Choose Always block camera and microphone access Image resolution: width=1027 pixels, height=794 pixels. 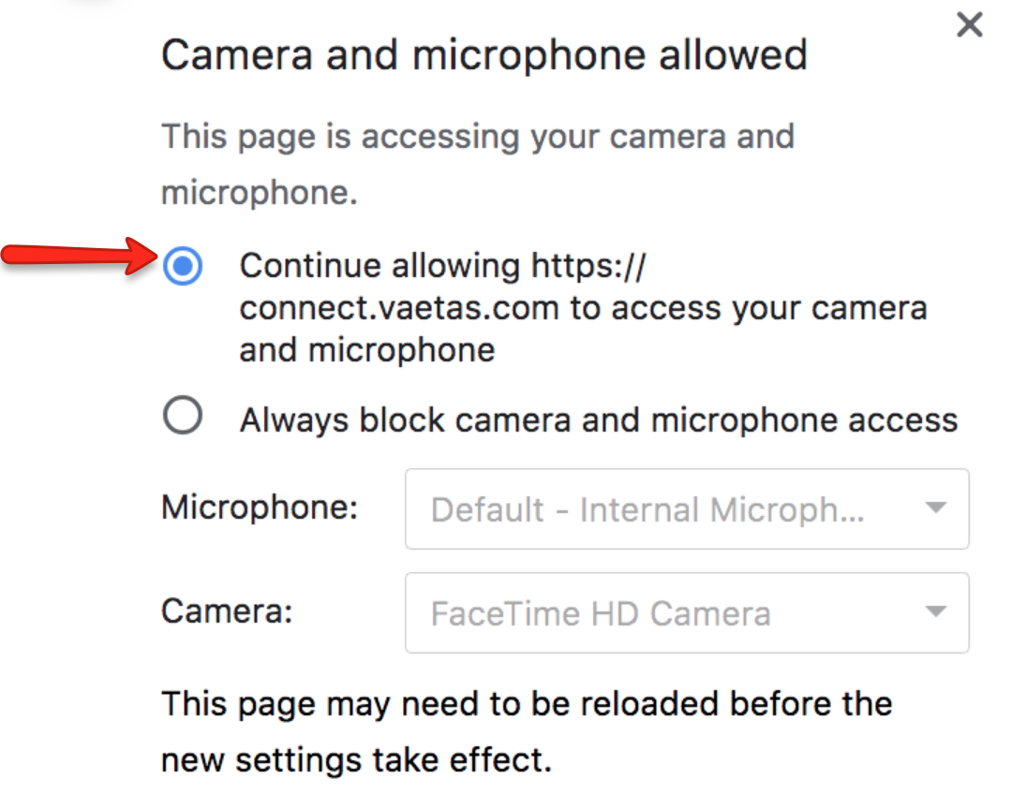pos(183,416)
